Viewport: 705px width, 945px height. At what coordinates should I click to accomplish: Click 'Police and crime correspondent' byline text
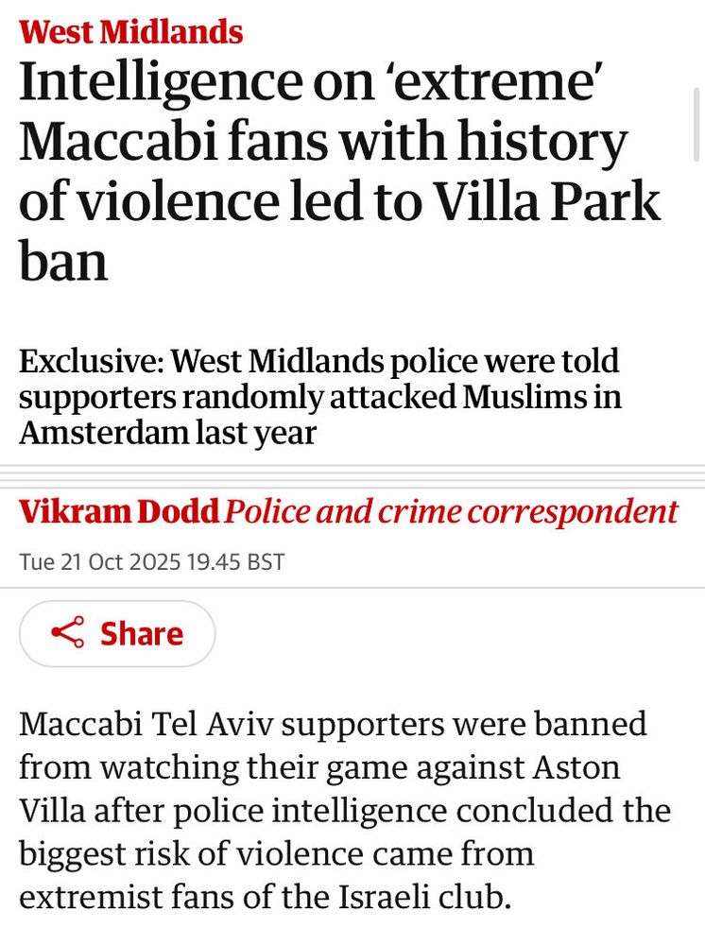click(x=452, y=511)
